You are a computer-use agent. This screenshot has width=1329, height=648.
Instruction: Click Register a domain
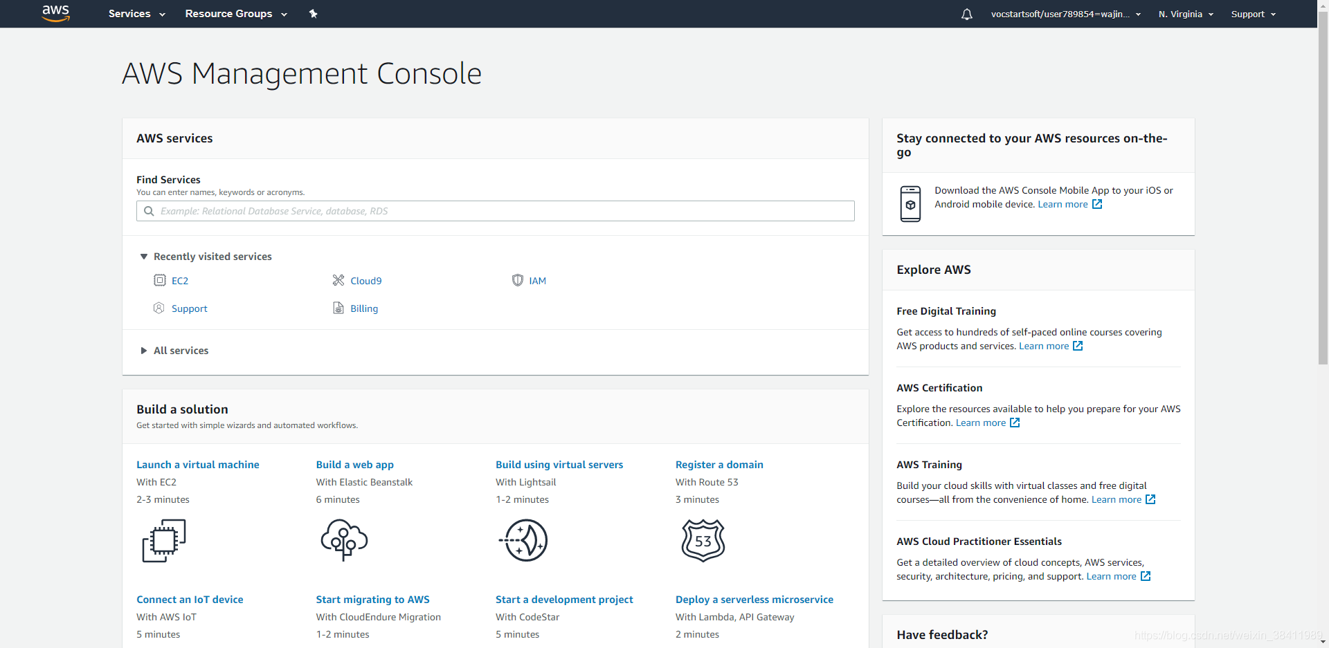[719, 465]
